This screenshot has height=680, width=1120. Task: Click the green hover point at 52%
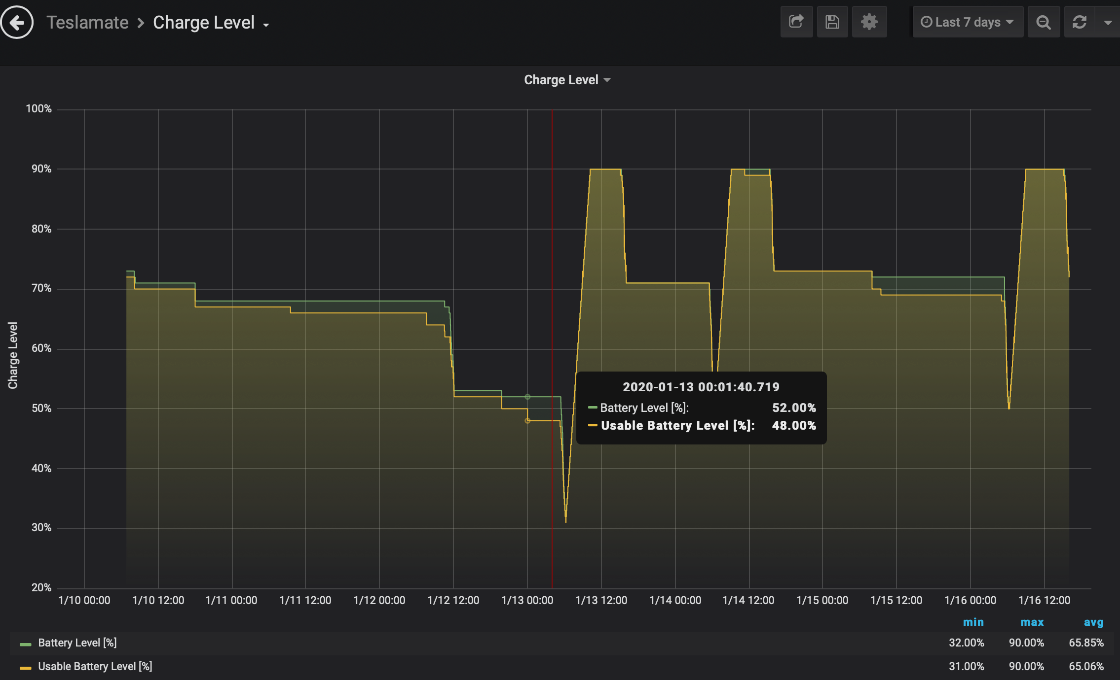point(527,397)
